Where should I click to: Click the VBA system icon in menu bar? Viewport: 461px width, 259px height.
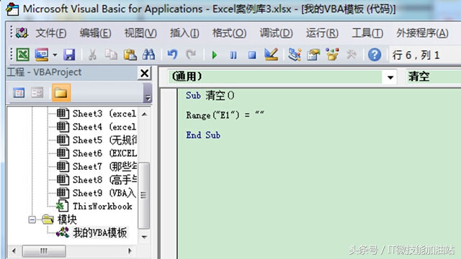22,32
